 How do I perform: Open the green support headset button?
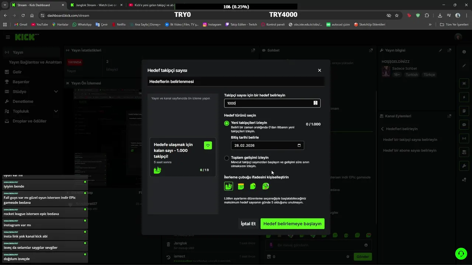click(460, 253)
